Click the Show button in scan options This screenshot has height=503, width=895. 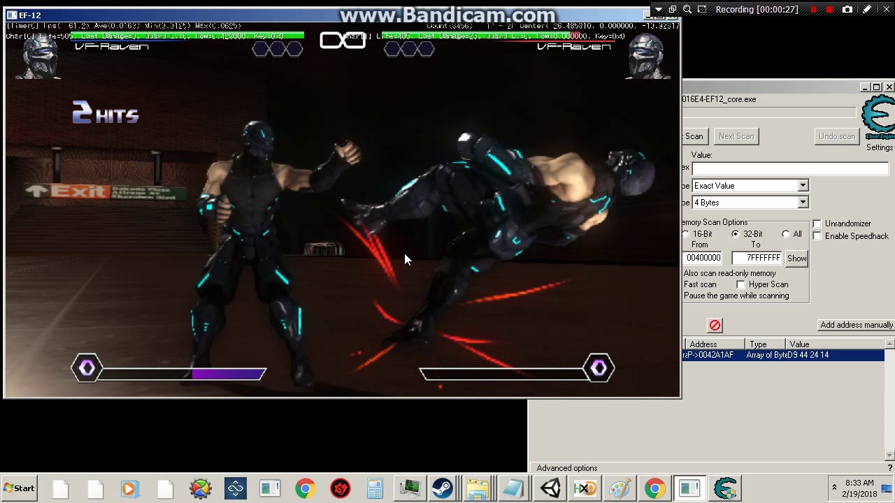coord(796,258)
